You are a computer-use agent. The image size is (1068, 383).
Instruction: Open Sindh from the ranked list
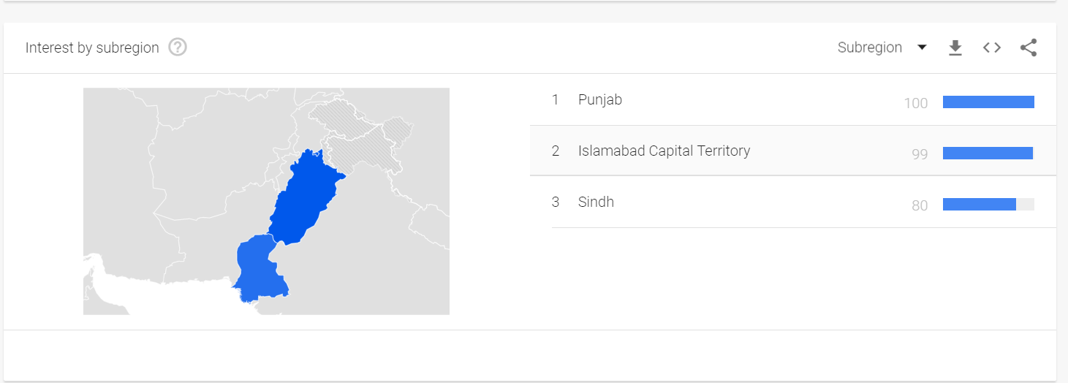coord(596,202)
